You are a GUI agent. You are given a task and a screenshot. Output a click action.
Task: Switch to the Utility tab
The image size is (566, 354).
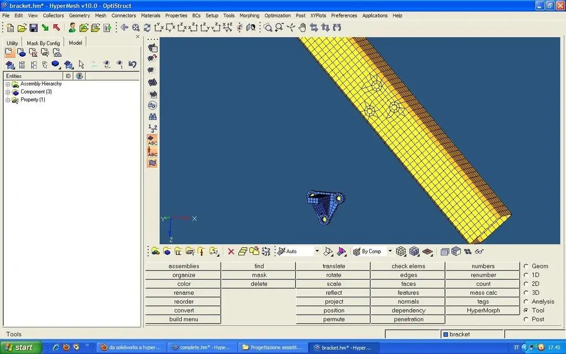point(12,43)
